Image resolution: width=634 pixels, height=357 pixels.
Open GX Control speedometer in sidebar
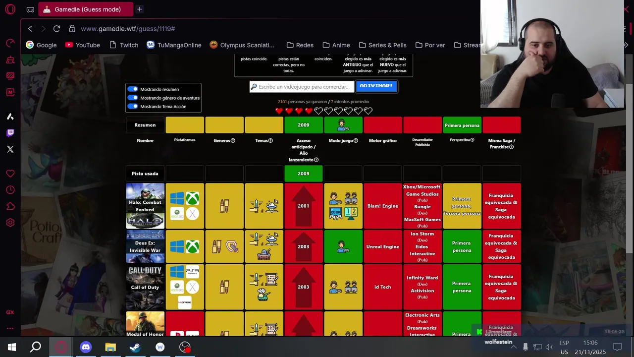click(x=10, y=44)
